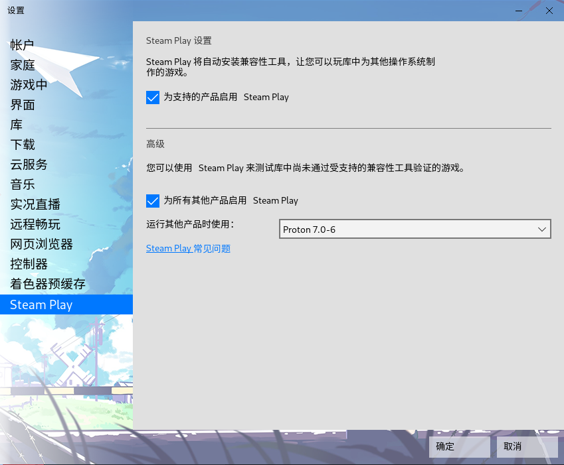Open 控制器 settings section

coord(29,264)
